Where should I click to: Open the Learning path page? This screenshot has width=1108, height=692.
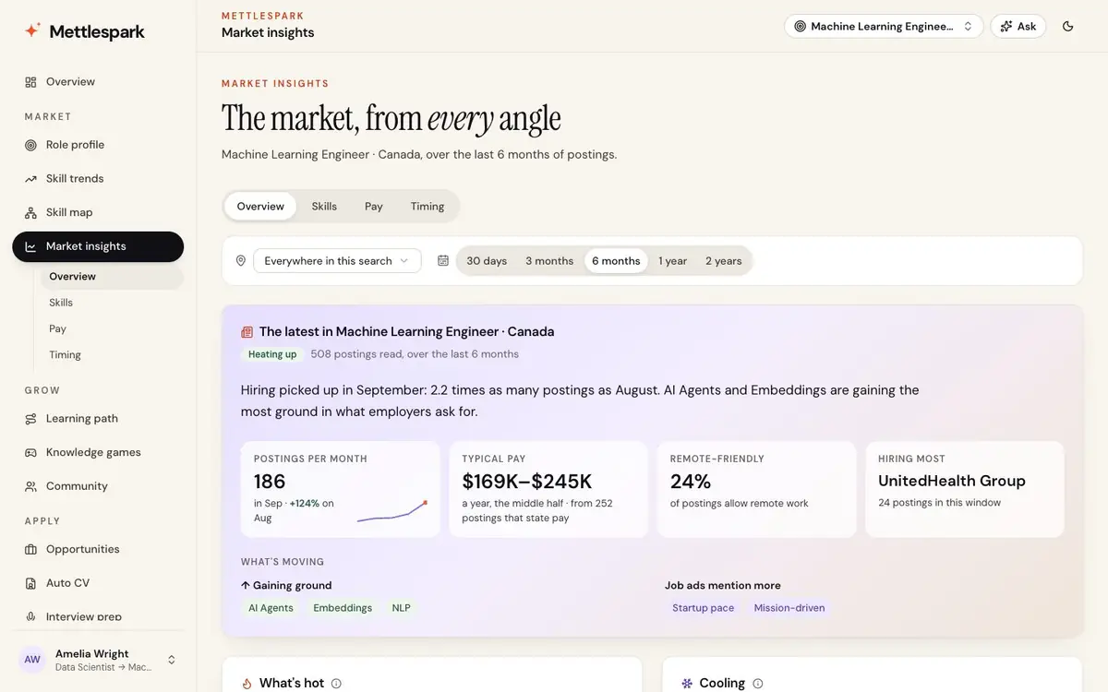click(x=98, y=419)
